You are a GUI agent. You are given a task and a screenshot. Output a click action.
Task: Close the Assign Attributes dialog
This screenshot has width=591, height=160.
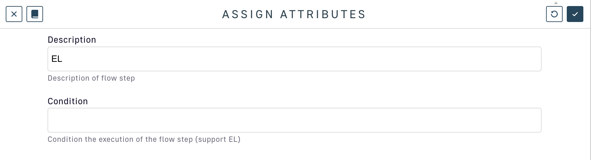[14, 14]
